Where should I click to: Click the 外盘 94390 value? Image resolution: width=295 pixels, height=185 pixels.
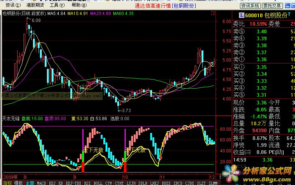pyautogui.click(x=259, y=130)
